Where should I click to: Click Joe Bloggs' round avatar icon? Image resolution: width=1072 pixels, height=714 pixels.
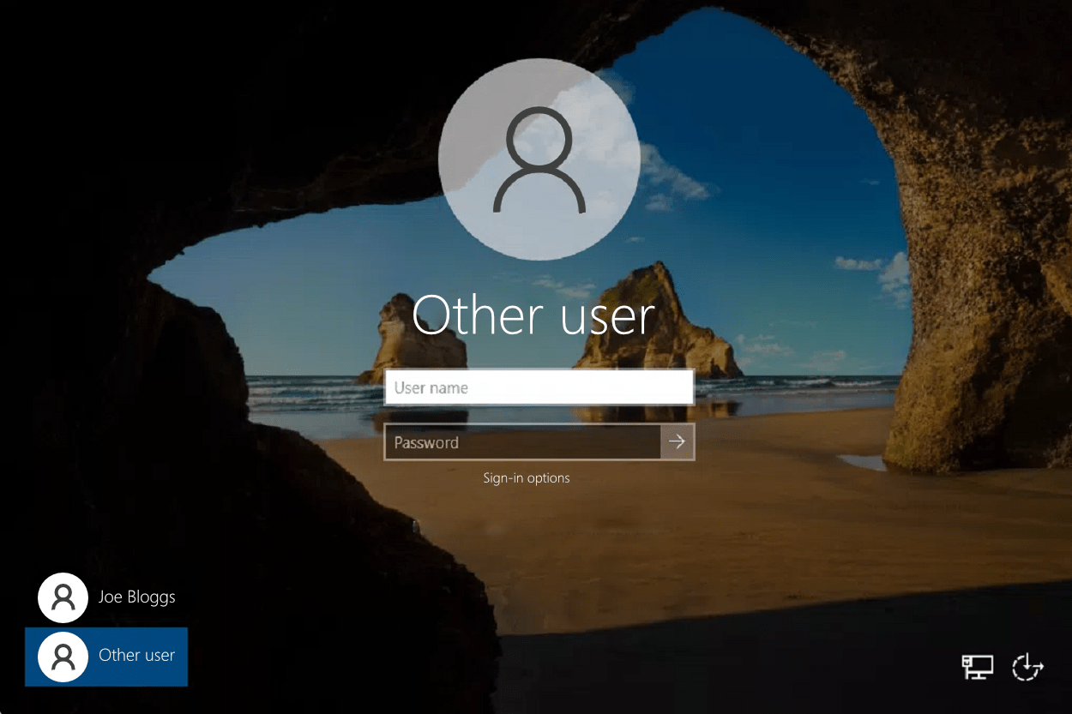click(x=63, y=597)
